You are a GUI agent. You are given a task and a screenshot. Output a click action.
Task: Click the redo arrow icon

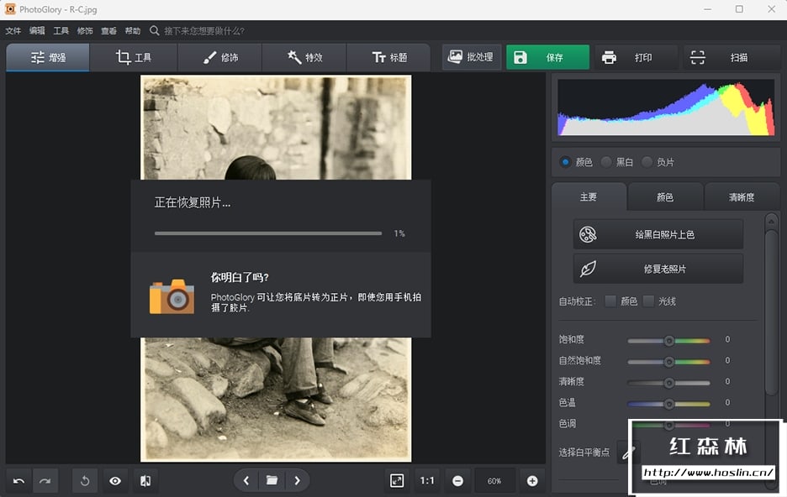pyautogui.click(x=45, y=481)
